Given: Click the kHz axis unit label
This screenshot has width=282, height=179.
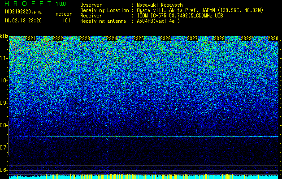Looking at the screenshot, I should (4, 36).
